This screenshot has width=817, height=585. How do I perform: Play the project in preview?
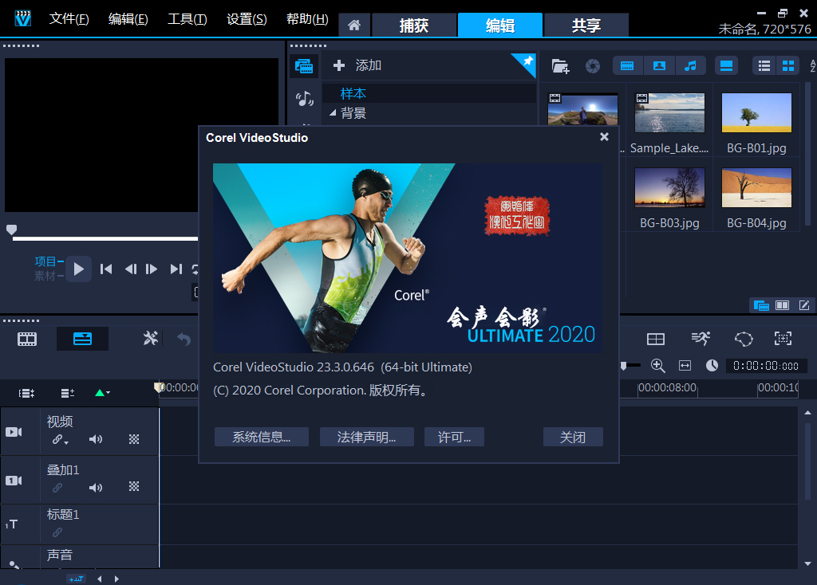(79, 269)
